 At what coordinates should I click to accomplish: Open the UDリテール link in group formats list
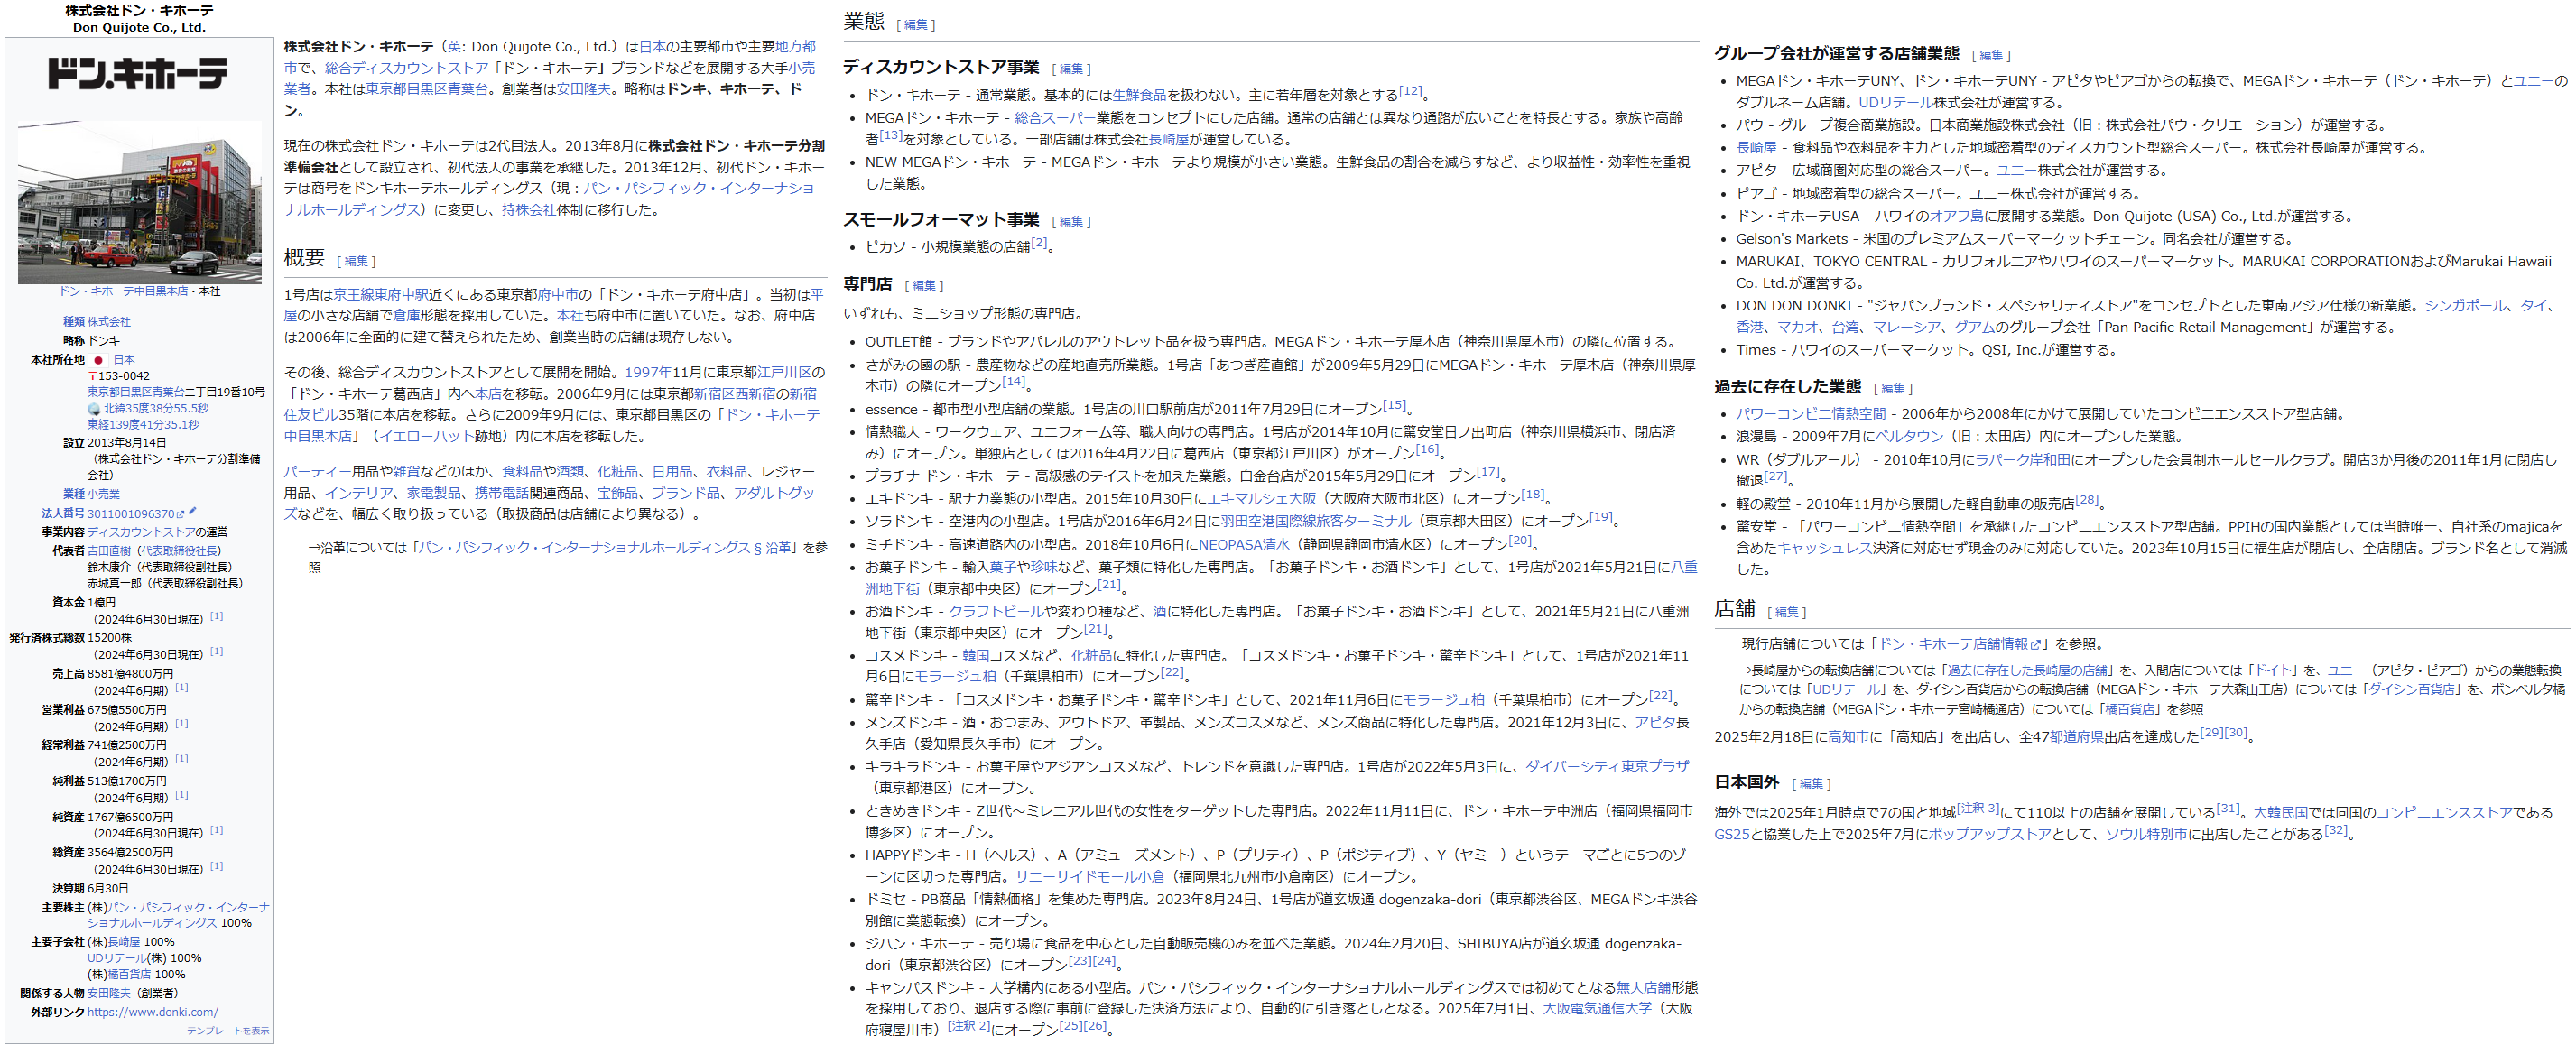[1895, 103]
